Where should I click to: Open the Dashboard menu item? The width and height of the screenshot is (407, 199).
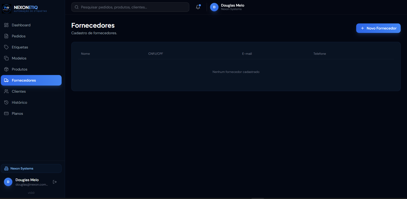(31, 25)
